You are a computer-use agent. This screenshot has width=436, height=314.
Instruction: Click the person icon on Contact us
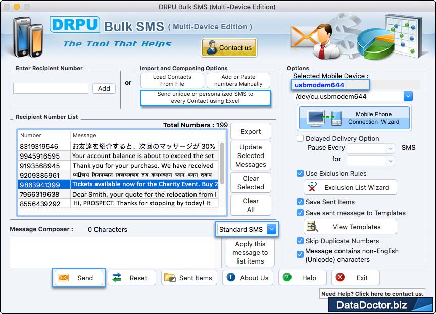[x=212, y=47]
